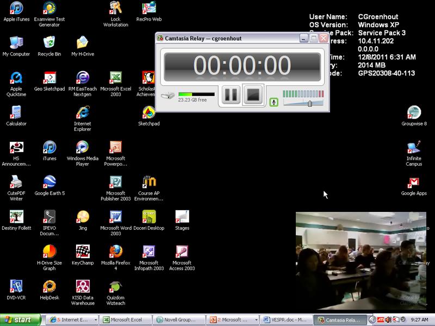Select the Recycle Bin icon
The width and height of the screenshot is (435, 326).
coord(49,46)
